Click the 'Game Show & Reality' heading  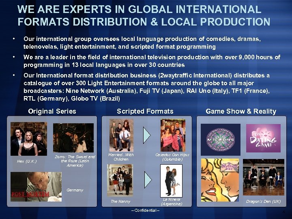(241, 111)
